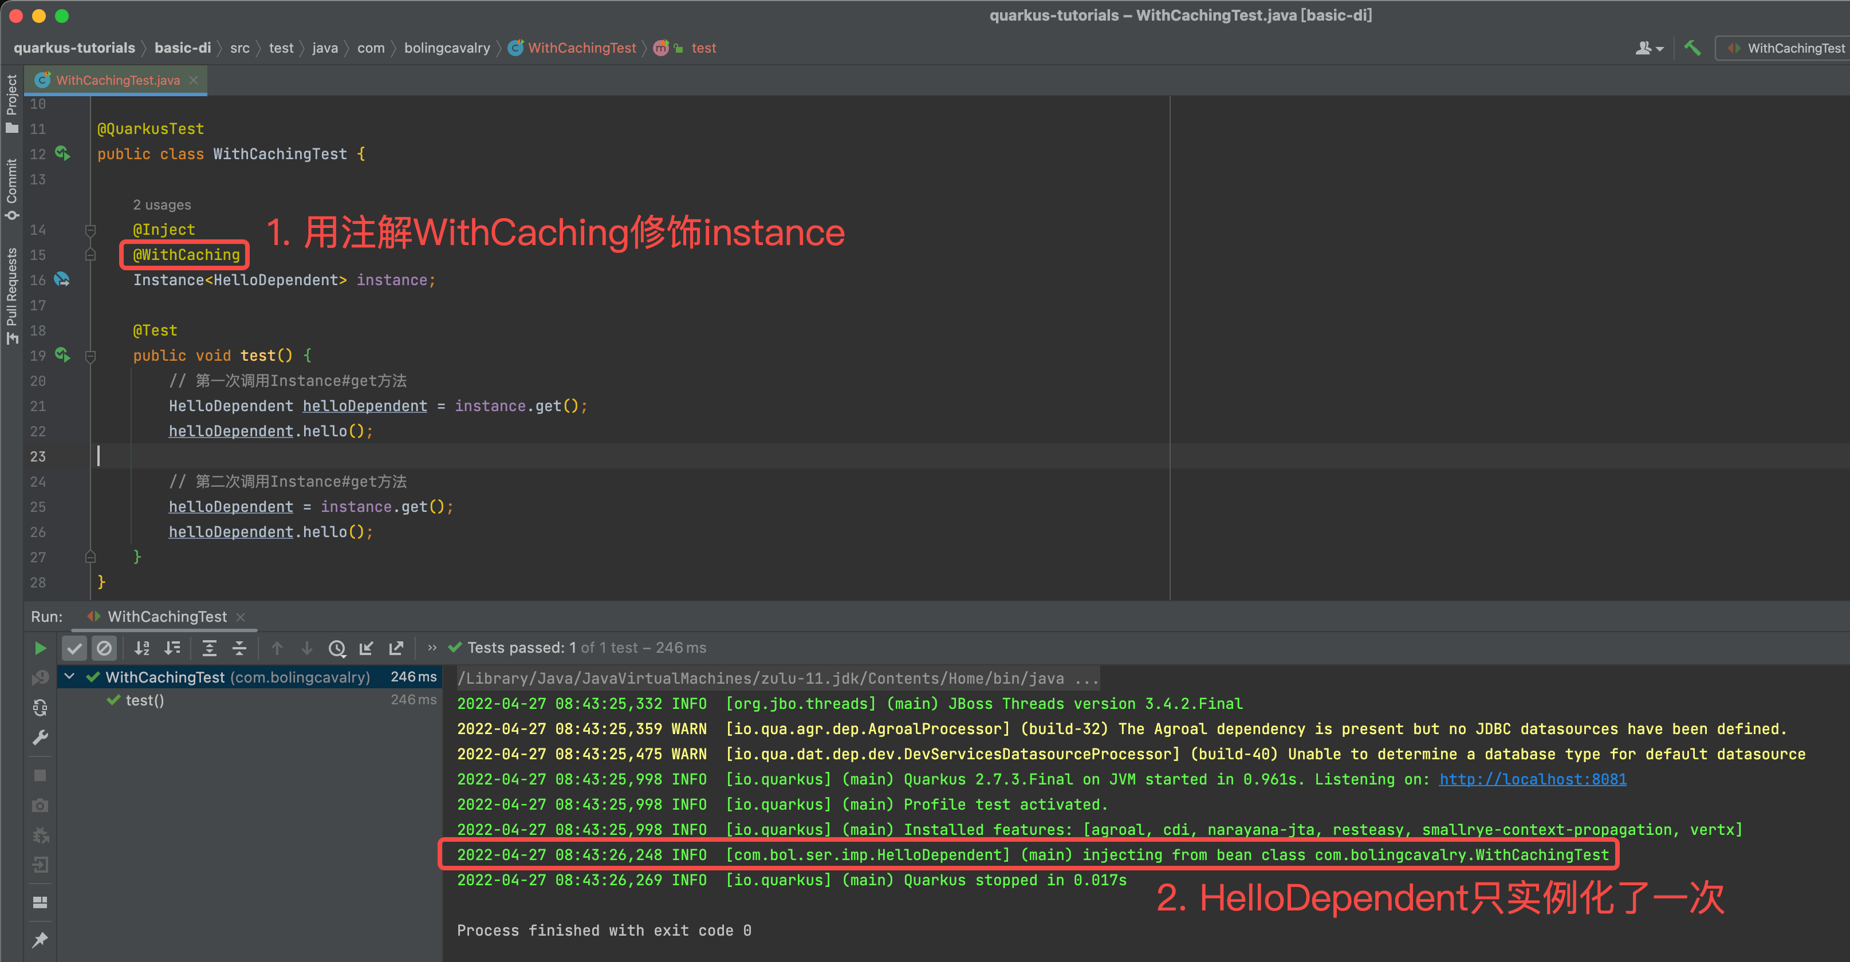Open the http://localhost:8081 link
The image size is (1850, 962).
click(1533, 779)
